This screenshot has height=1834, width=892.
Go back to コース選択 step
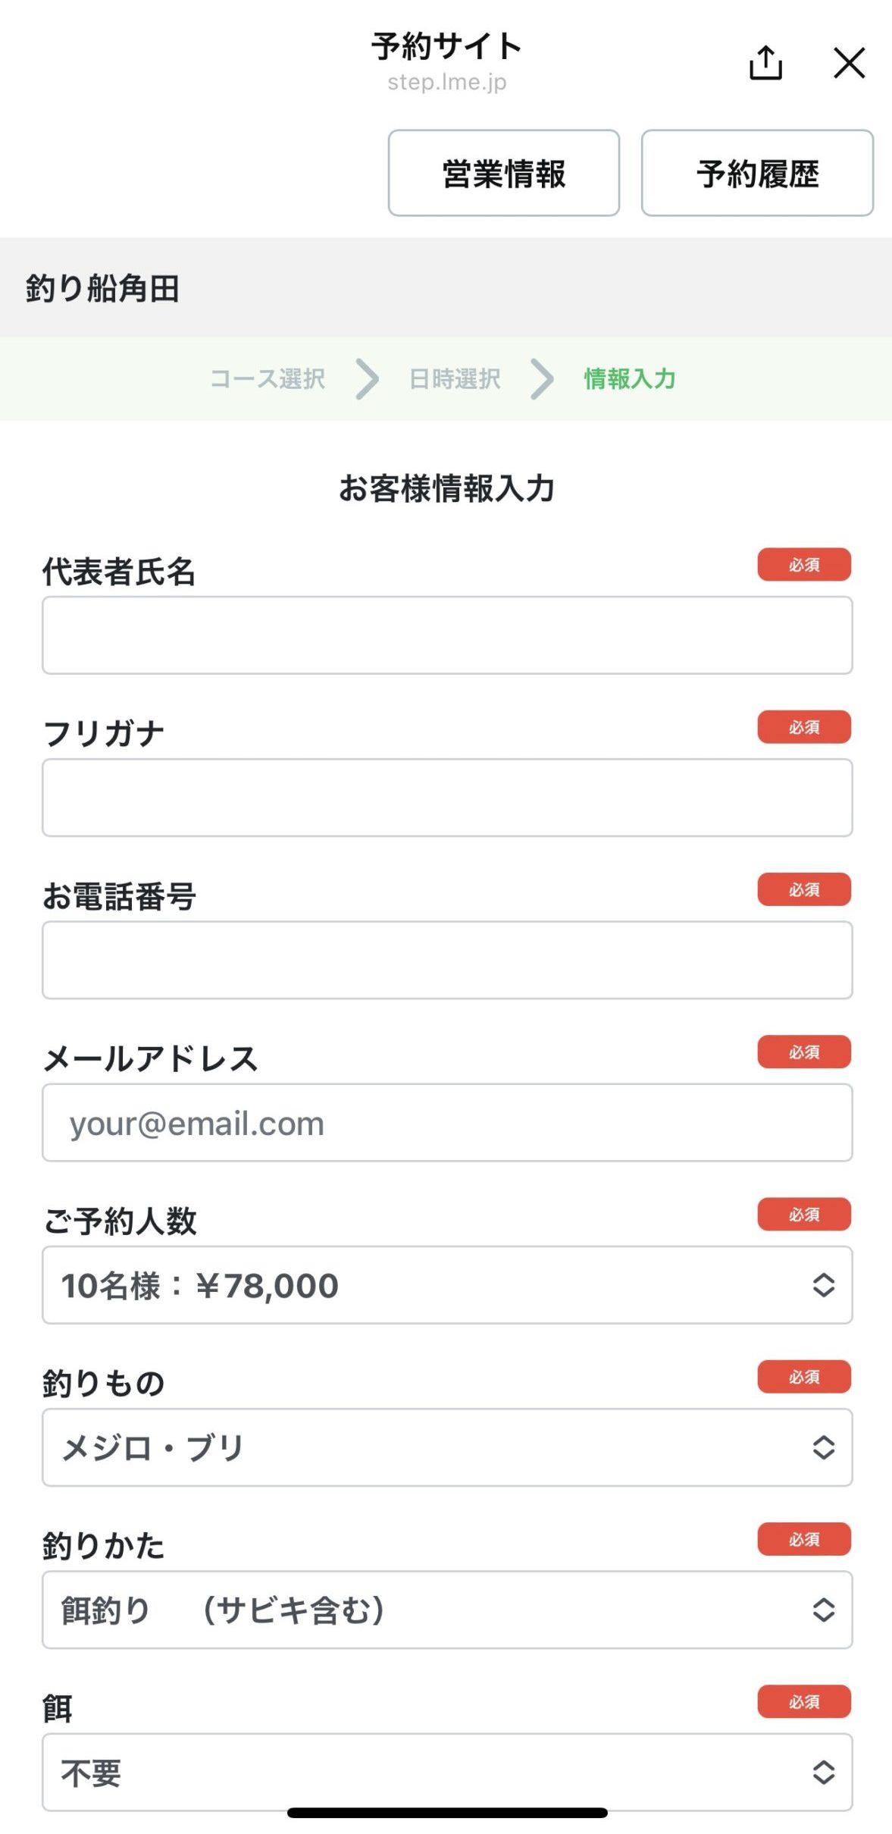point(268,378)
